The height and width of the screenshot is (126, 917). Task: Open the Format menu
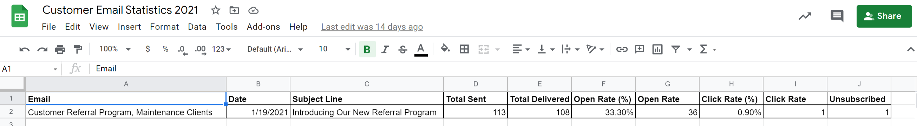(x=164, y=27)
